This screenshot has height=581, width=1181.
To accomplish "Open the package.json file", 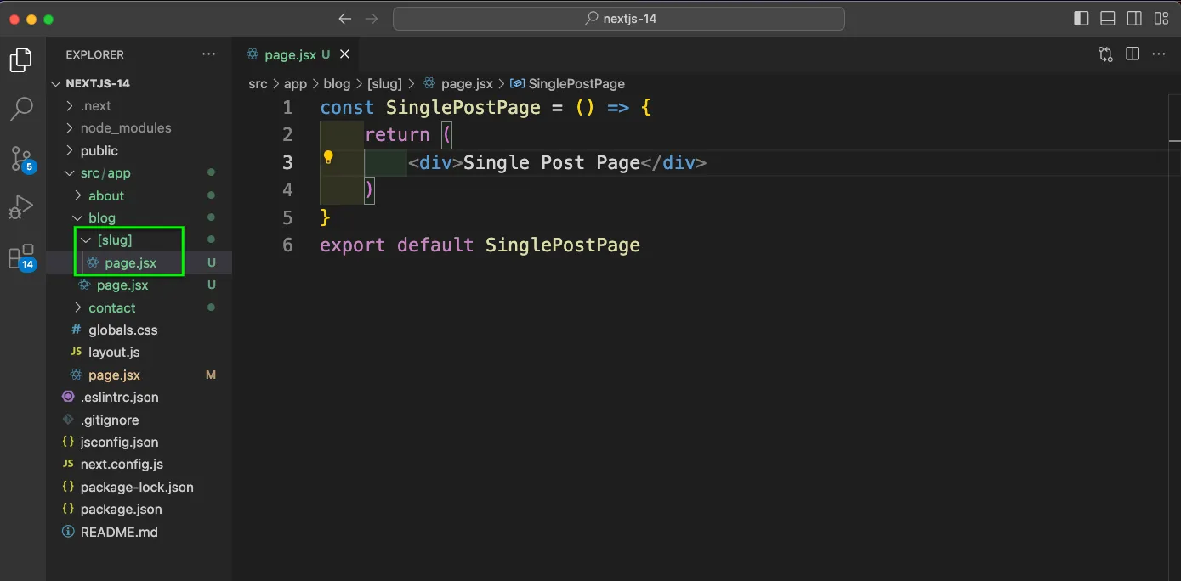I will (x=139, y=509).
